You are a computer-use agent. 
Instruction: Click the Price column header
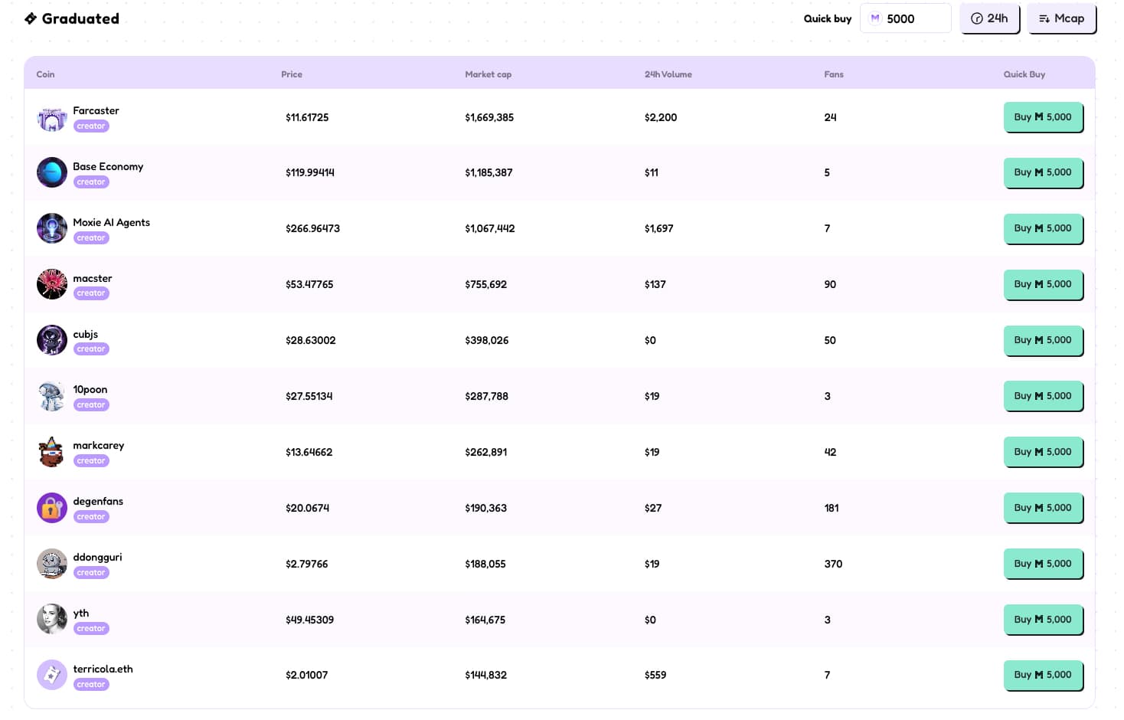291,74
